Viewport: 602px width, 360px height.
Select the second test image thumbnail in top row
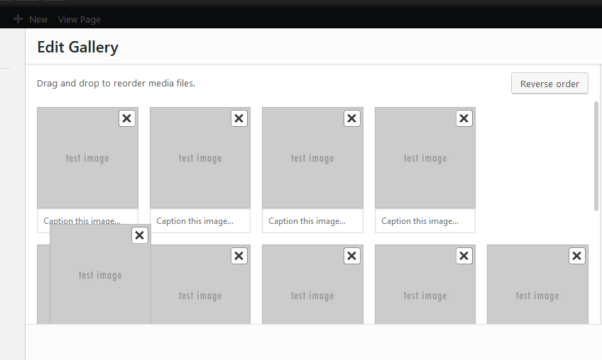pyautogui.click(x=200, y=158)
